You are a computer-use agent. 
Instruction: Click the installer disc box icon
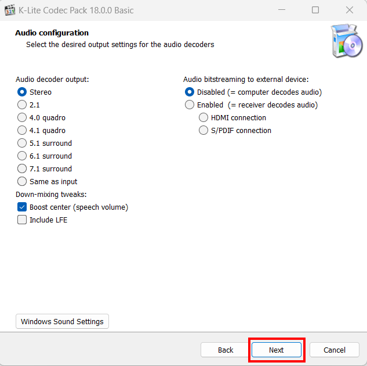tap(347, 41)
